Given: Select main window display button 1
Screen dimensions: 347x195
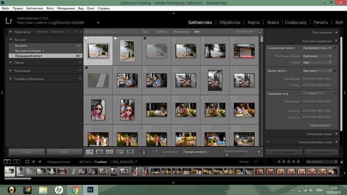Looking at the screenshot, I should point(7,162).
